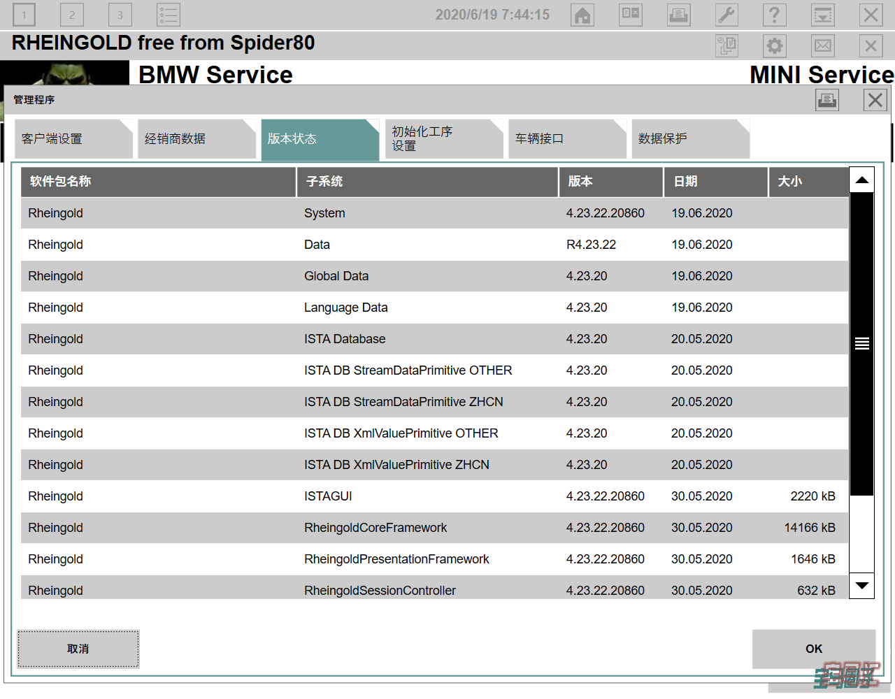The width and height of the screenshot is (895, 699).
Task: Go to the home start screen icon
Action: point(582,15)
